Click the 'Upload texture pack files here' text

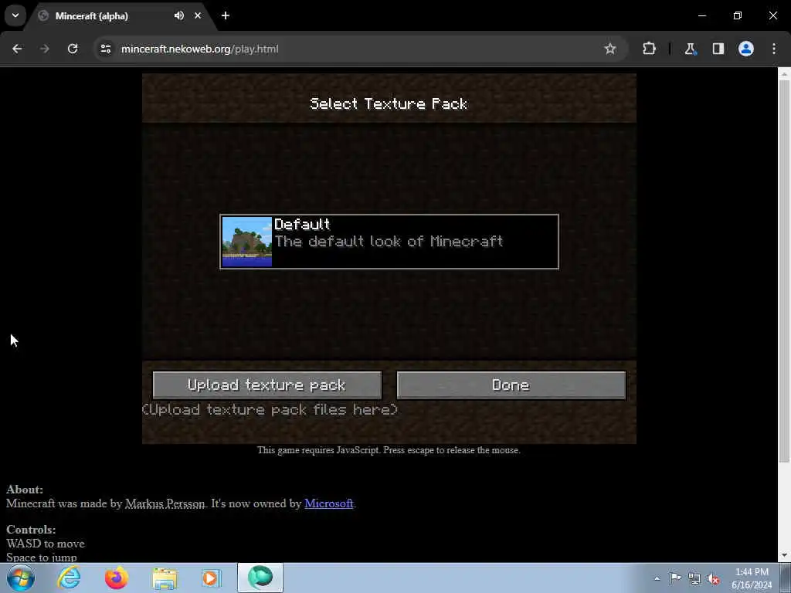point(270,409)
